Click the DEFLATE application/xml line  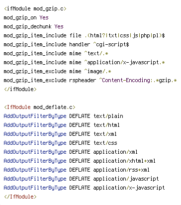71,152
